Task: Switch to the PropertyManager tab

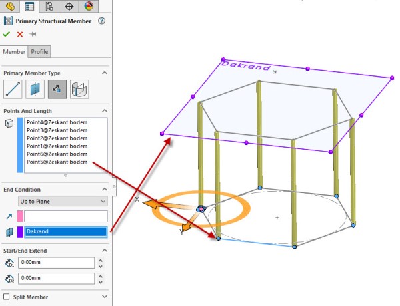Action: [x=29, y=6]
